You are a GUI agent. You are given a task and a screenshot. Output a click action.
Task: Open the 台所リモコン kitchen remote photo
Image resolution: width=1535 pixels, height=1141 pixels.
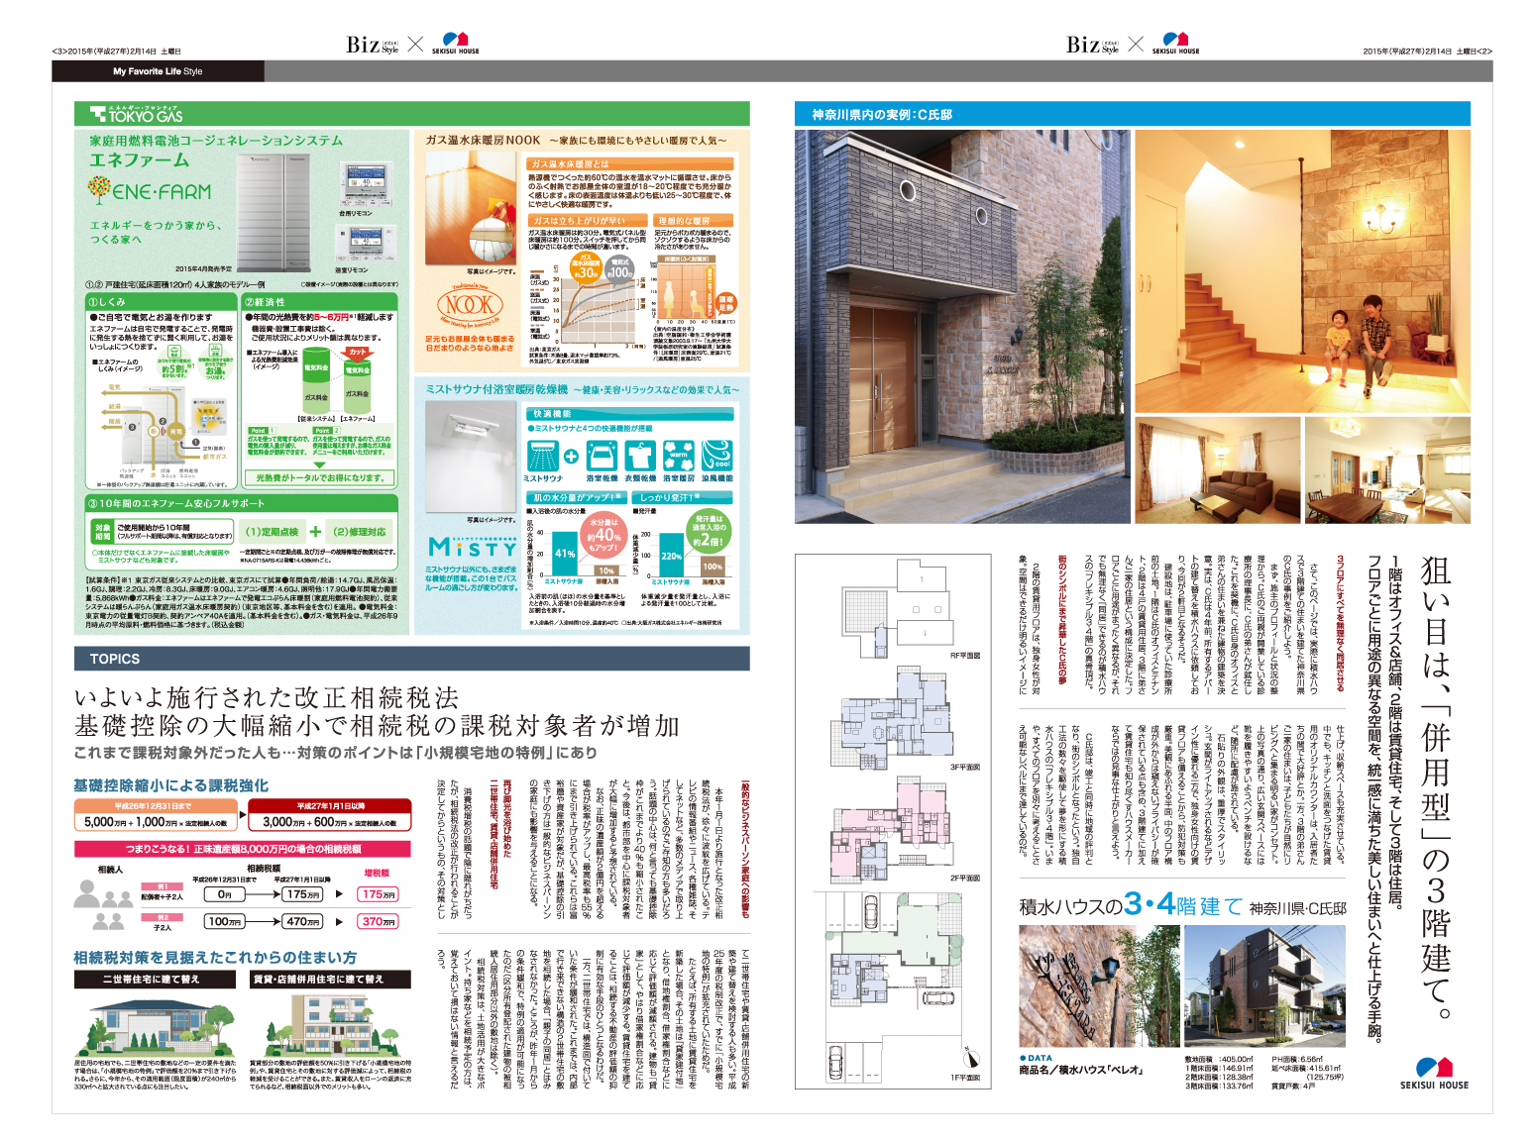pos(366,184)
